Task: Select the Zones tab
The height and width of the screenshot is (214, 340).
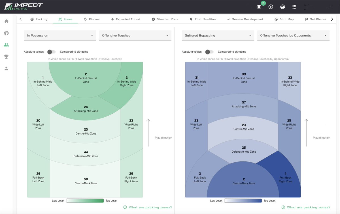Action: click(x=65, y=19)
